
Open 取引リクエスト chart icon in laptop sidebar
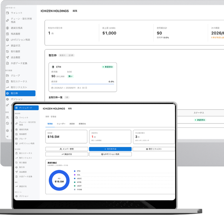click(x=17, y=158)
